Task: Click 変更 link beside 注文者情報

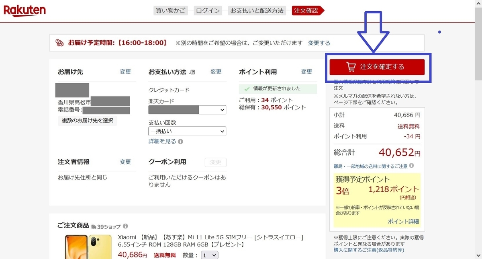Action: click(125, 162)
